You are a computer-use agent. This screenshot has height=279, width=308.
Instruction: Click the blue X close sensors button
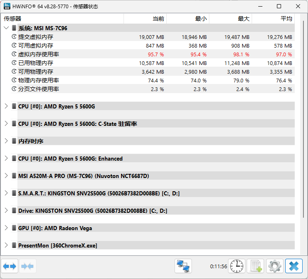(x=293, y=266)
